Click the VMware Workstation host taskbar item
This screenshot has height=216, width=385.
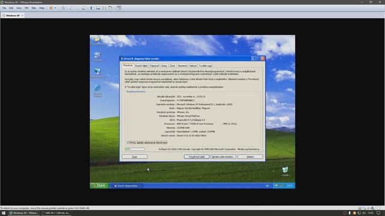24,213
